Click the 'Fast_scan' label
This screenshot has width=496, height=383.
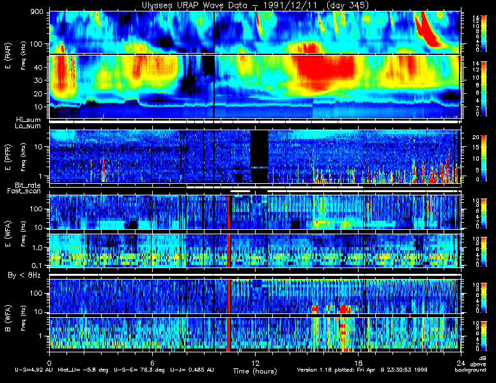pos(24,191)
